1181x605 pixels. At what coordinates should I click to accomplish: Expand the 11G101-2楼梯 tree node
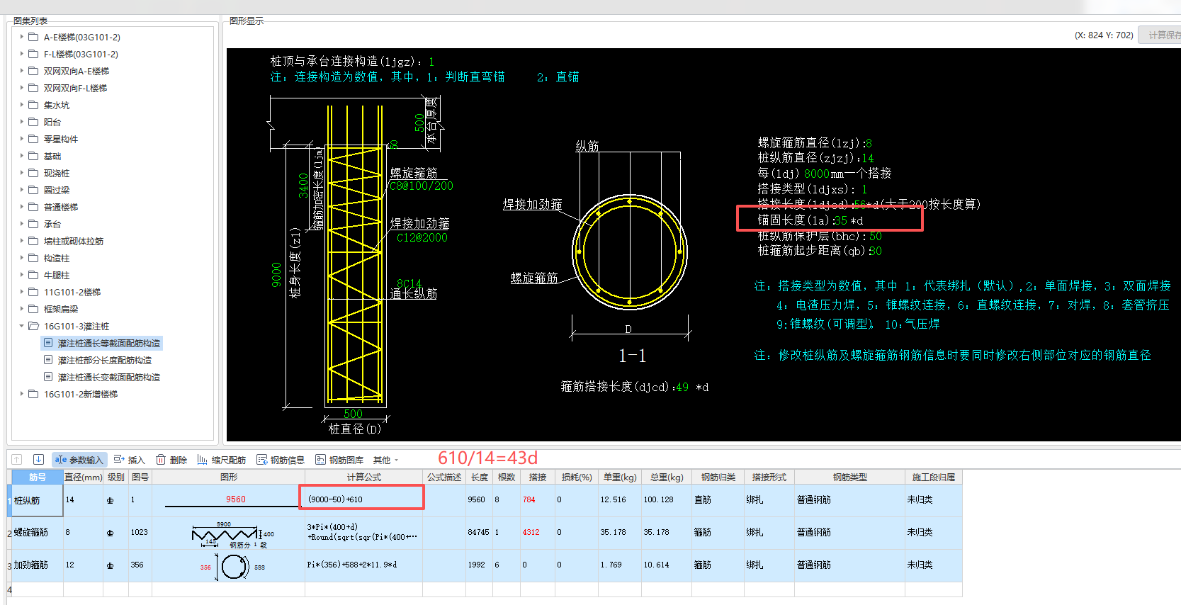click(21, 292)
